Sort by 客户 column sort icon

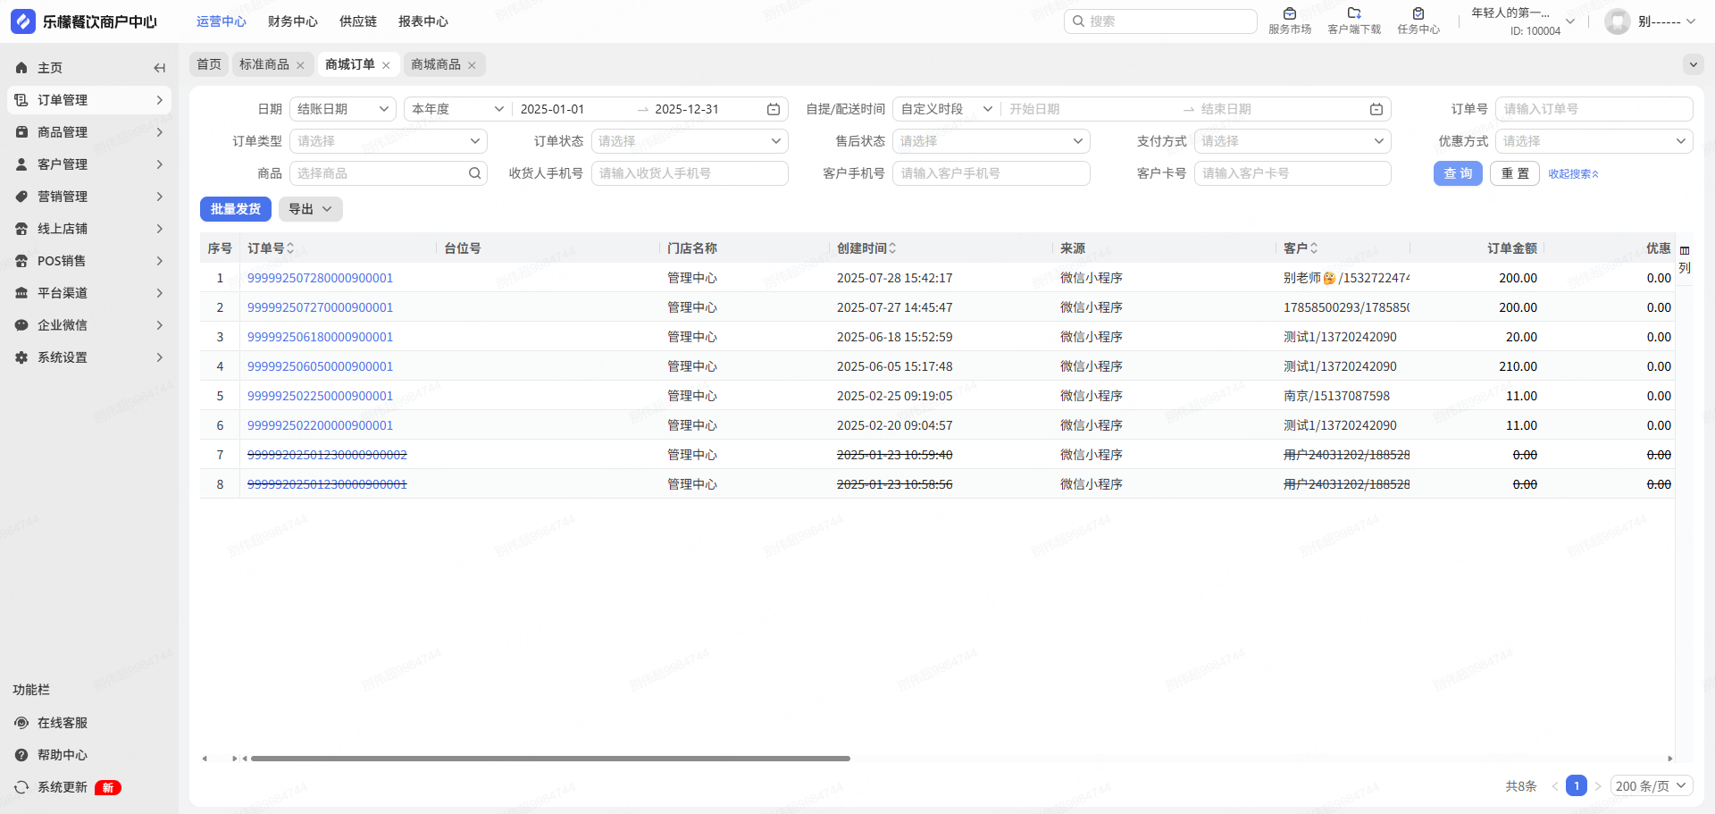1314,248
